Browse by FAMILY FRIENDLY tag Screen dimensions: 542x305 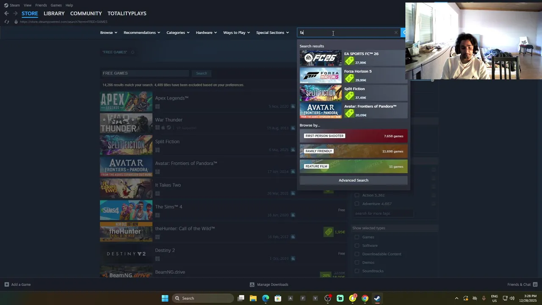pos(354,151)
